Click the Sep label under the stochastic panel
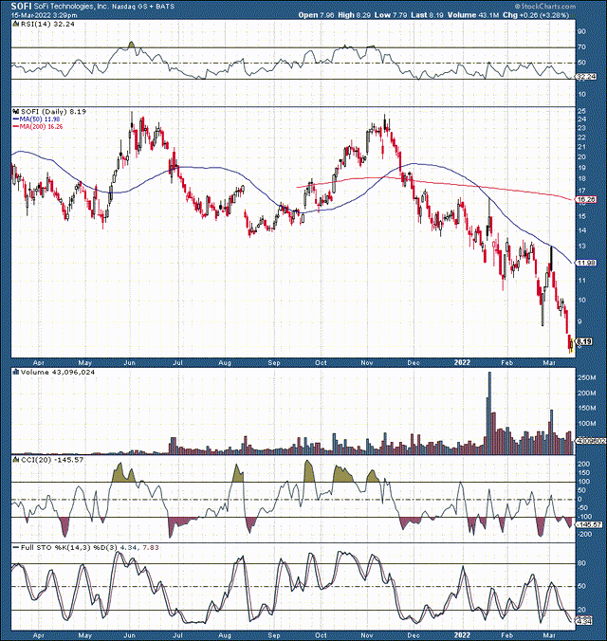Image resolution: width=607 pixels, height=641 pixels. click(274, 635)
